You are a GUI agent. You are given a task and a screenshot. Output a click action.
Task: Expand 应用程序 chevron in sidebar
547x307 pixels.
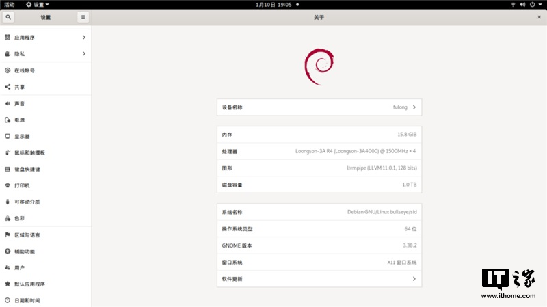pyautogui.click(x=83, y=38)
